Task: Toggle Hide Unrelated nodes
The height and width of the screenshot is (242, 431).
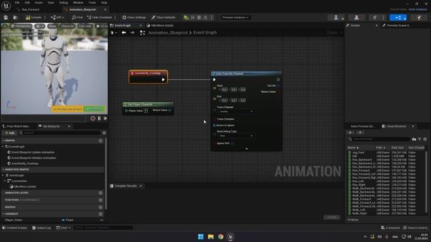Action: 99,17
